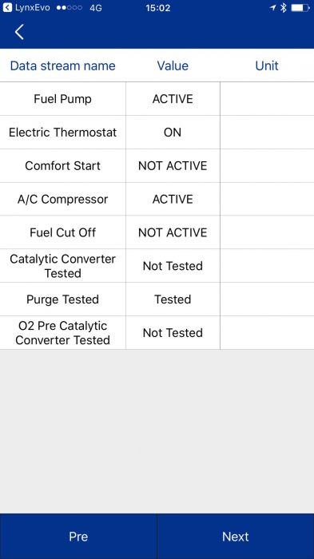Select the Value column header
Viewport: 314px width, 559px height.
173,65
